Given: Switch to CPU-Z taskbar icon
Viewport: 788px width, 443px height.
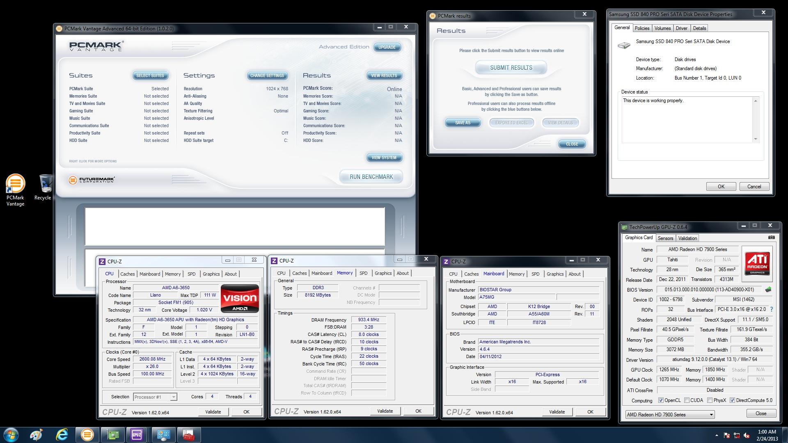Looking at the screenshot, I should coord(137,434).
